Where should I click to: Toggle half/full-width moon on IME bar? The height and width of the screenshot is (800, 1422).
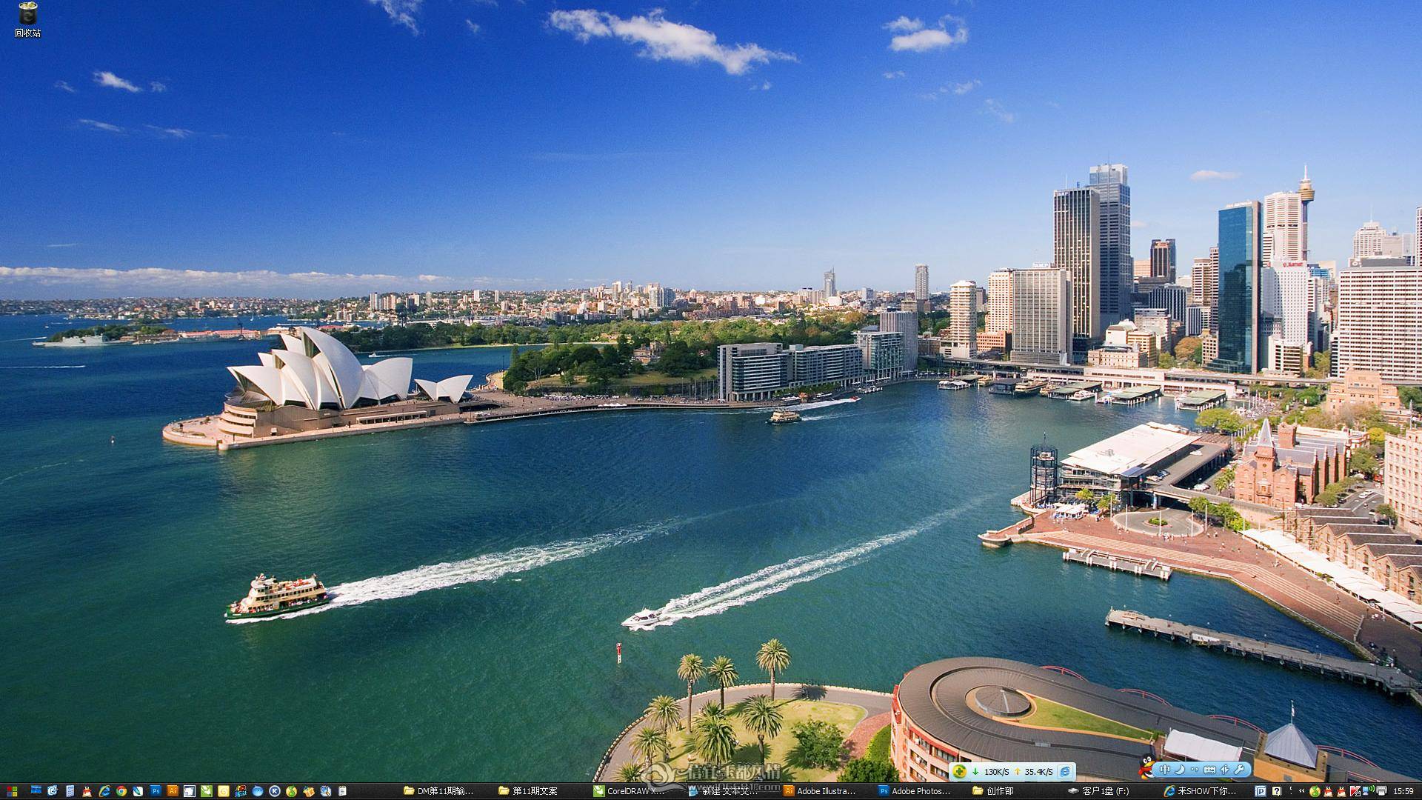click(1180, 770)
